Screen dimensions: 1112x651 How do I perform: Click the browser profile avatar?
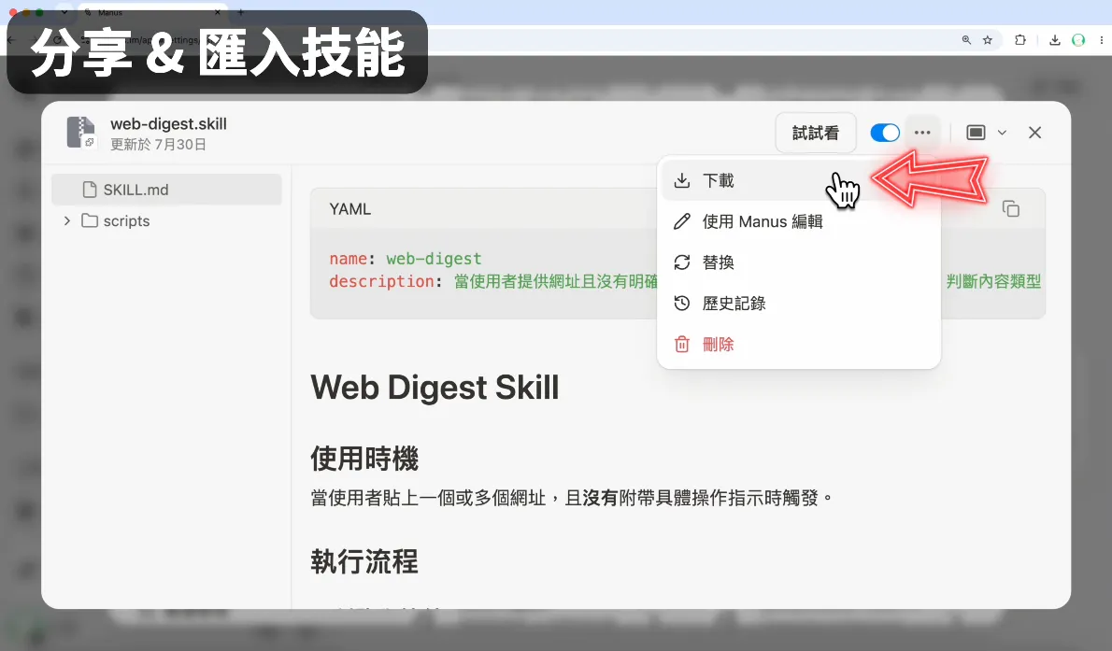(x=1078, y=40)
